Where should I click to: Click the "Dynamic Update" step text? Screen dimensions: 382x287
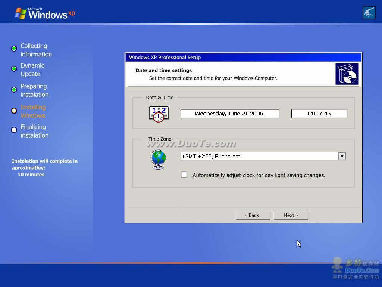(32, 70)
